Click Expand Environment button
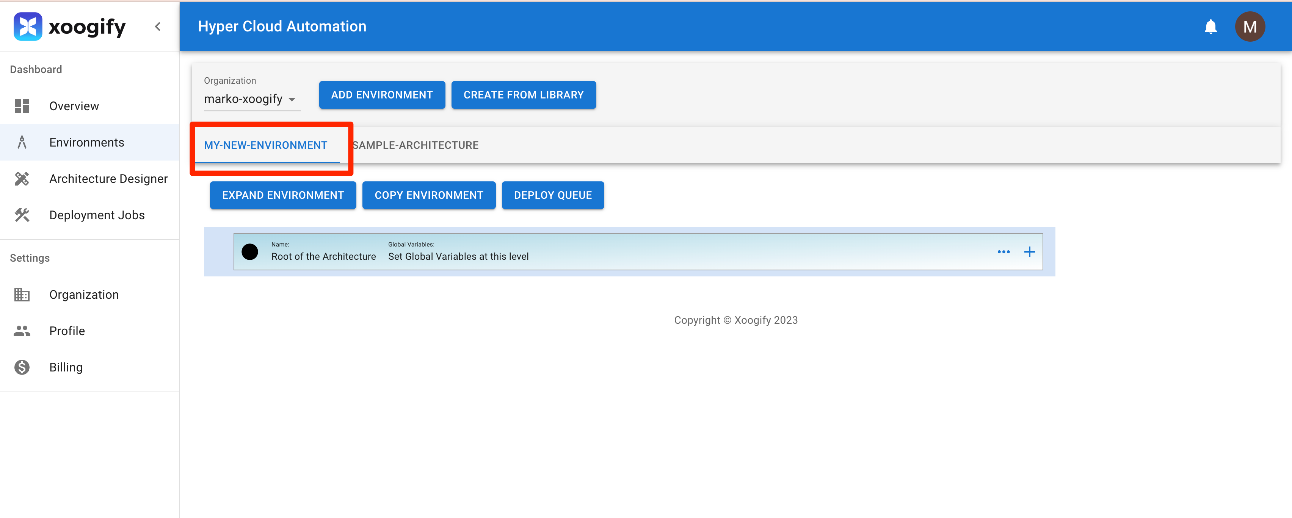1292x518 pixels. coord(283,195)
